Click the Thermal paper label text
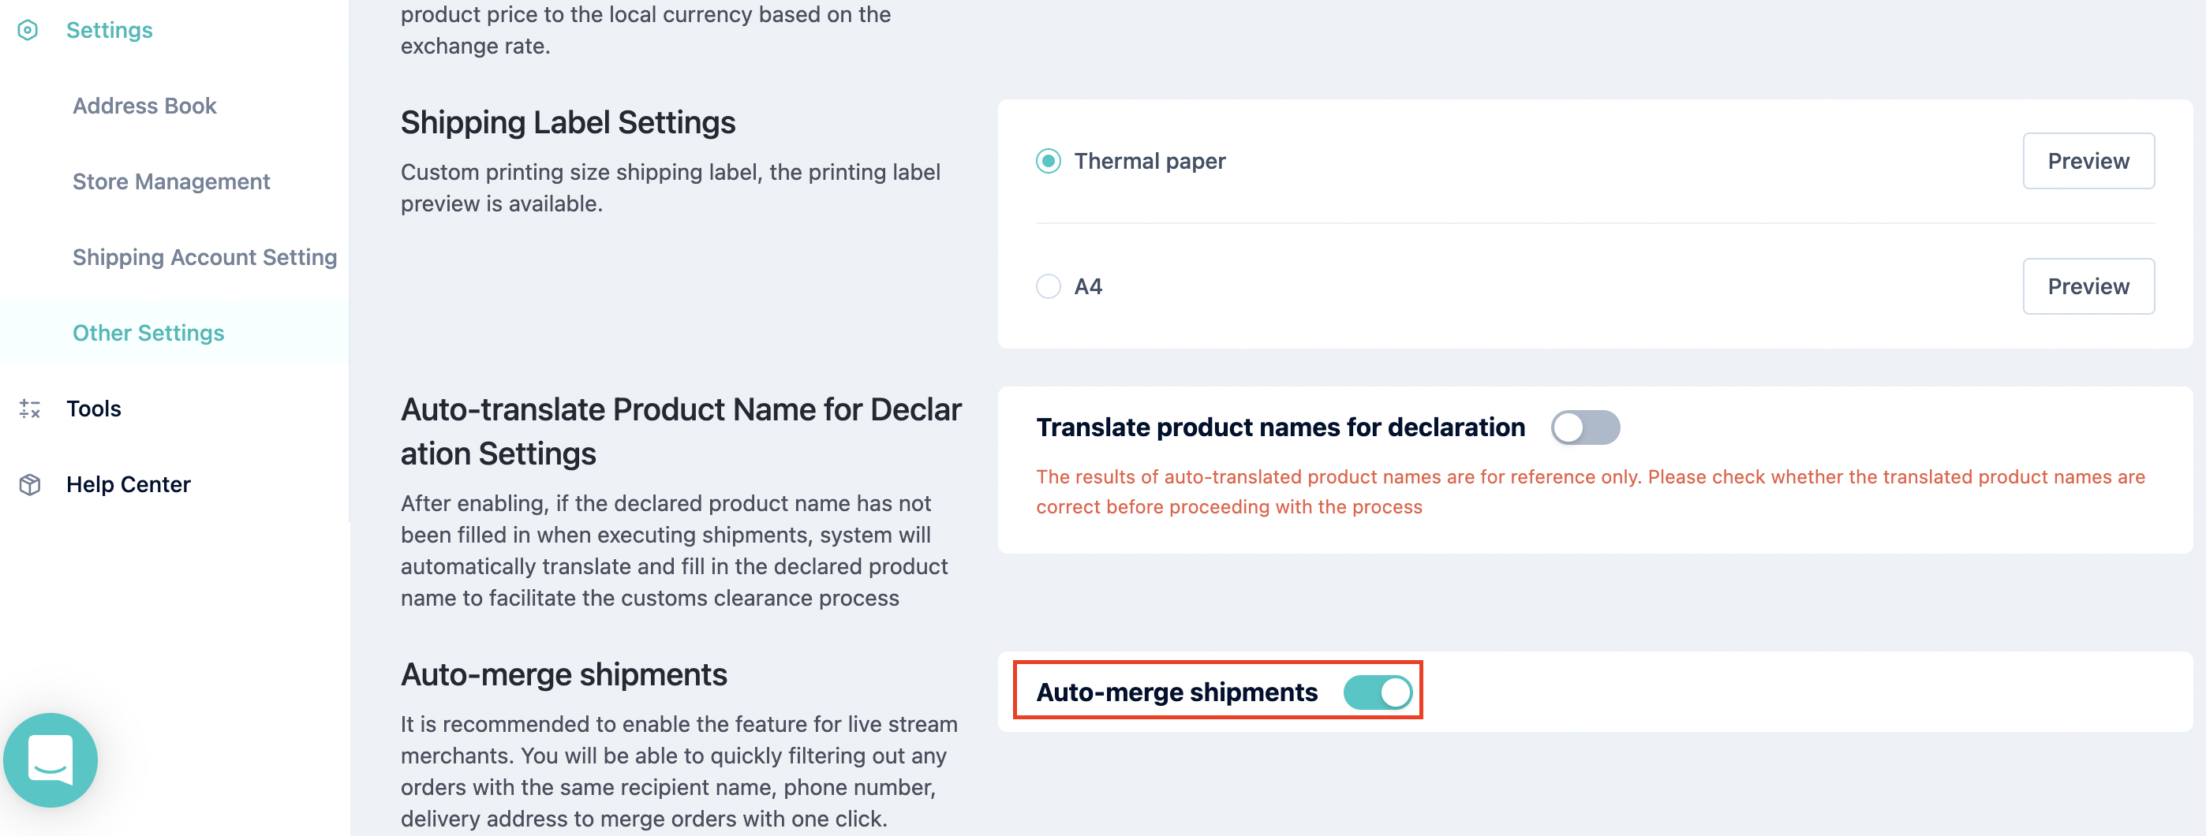Screen dimensions: 2206x836 pyautogui.click(x=1150, y=161)
